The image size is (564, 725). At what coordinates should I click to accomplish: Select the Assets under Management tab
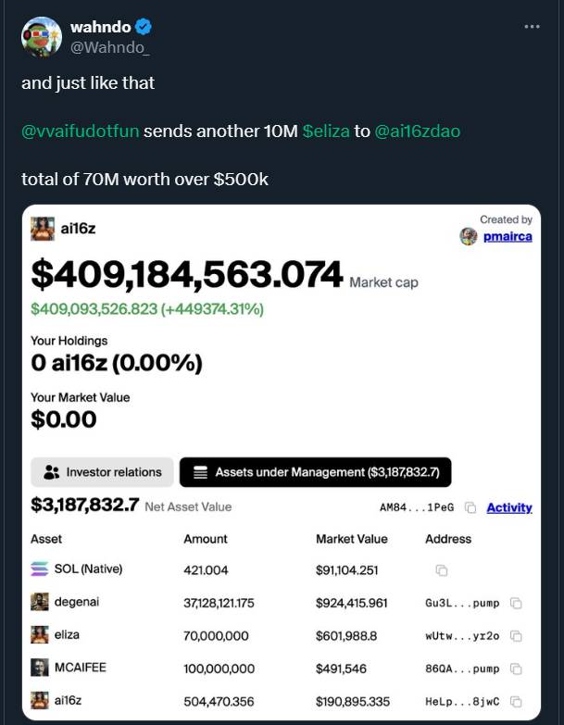315,472
